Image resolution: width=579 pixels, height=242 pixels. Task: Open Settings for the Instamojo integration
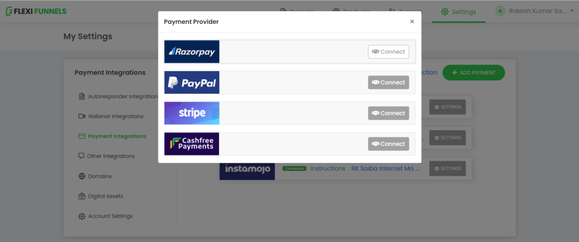[x=448, y=168]
